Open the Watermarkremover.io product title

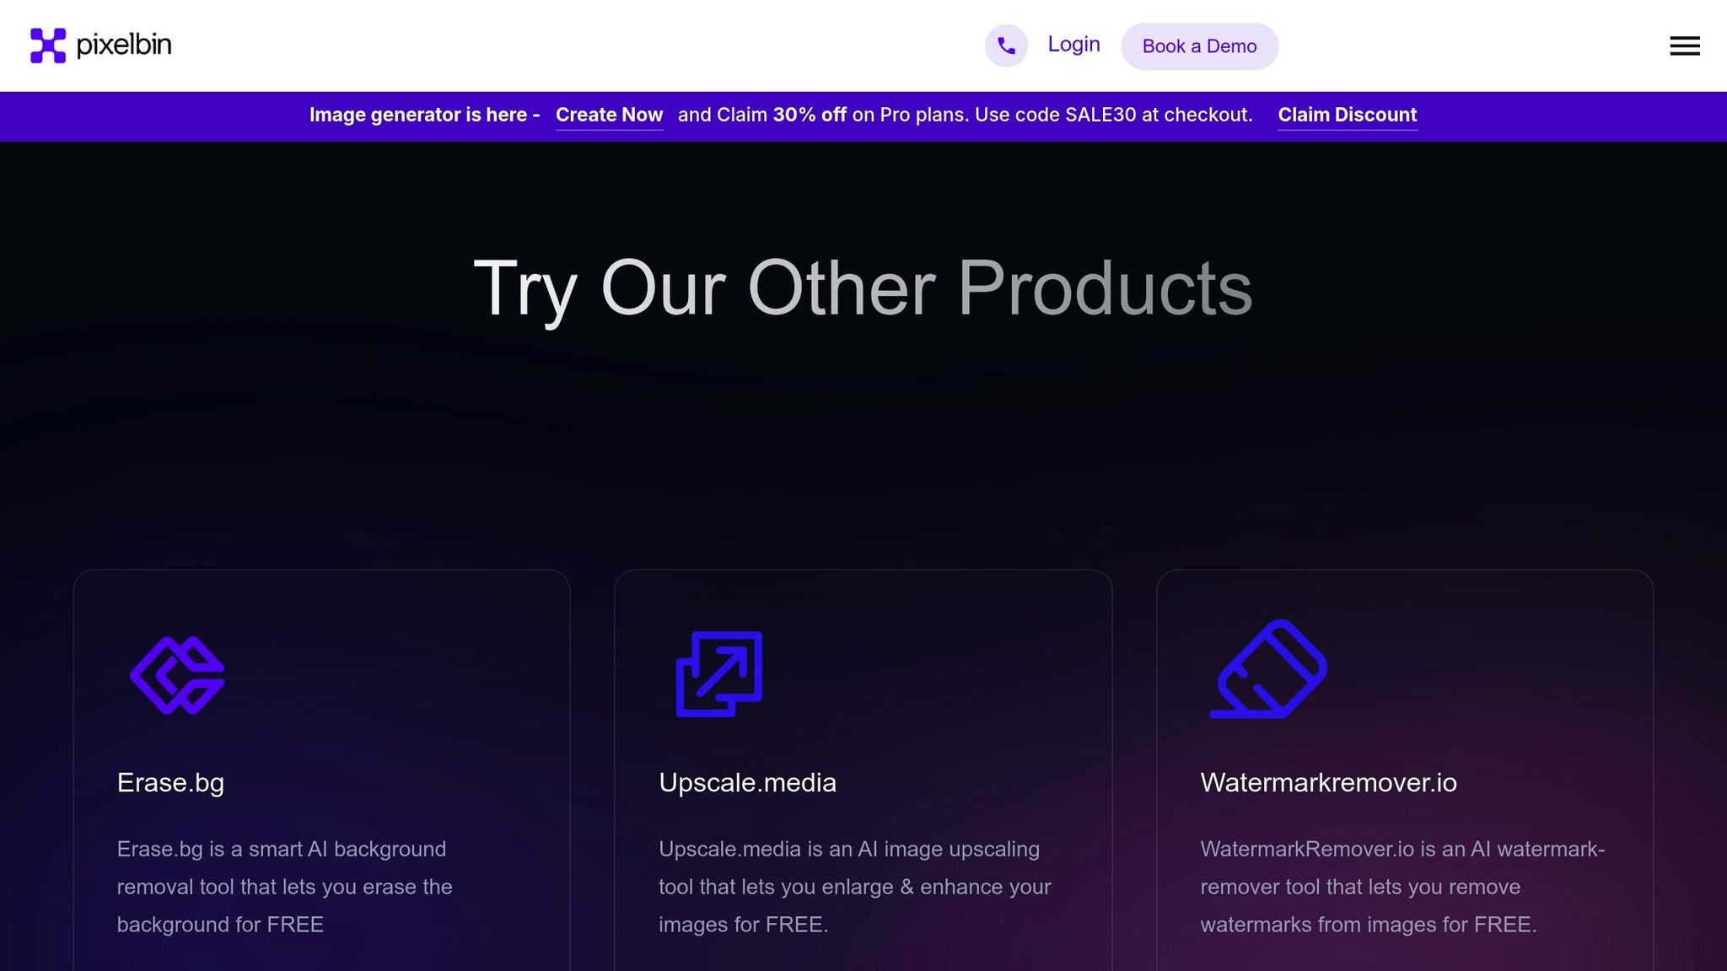1328,783
